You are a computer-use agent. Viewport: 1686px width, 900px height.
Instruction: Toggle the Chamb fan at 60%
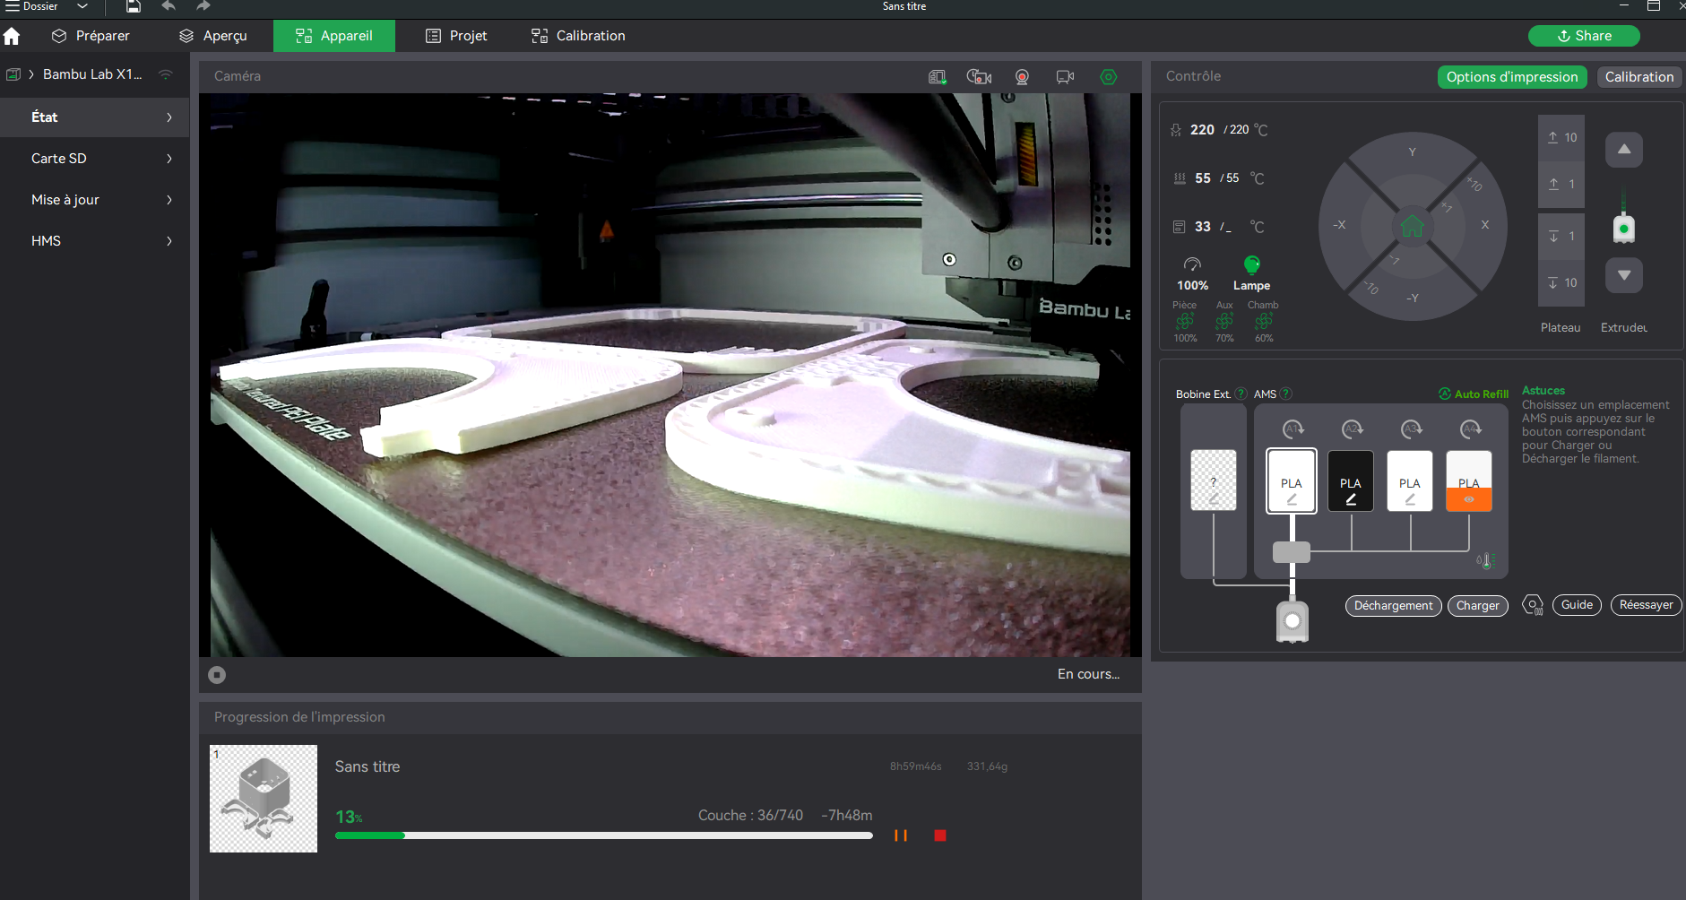[x=1264, y=321]
